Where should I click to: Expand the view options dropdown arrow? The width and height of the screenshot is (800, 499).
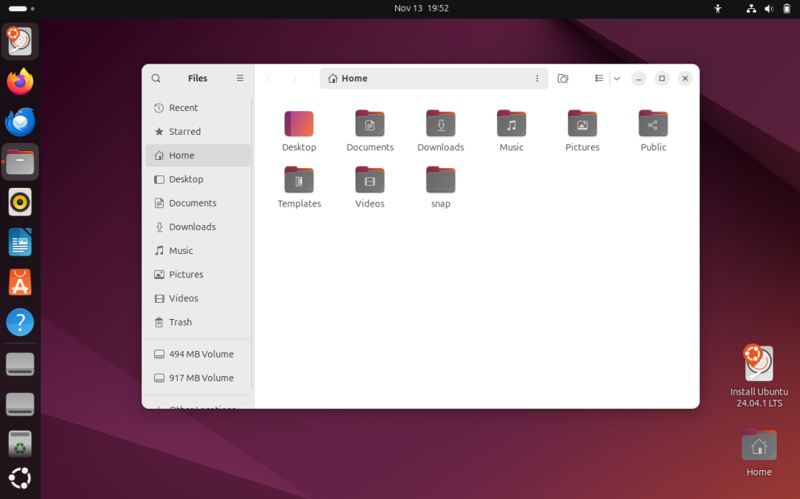(x=616, y=78)
